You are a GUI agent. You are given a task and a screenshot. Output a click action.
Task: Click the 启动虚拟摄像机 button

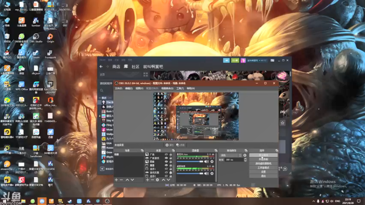(x=263, y=164)
